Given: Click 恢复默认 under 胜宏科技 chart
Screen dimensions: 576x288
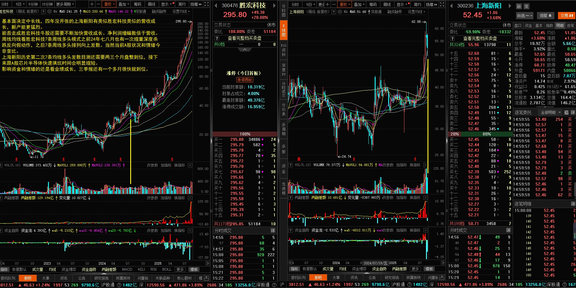Looking at the screenshot, I should pos(19,269).
